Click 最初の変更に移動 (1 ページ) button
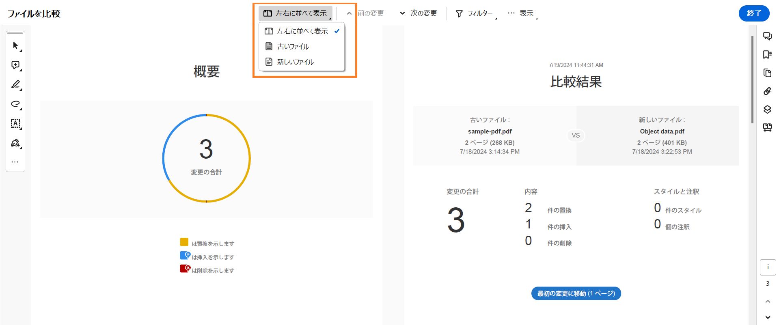The height and width of the screenshot is (325, 779). point(576,293)
